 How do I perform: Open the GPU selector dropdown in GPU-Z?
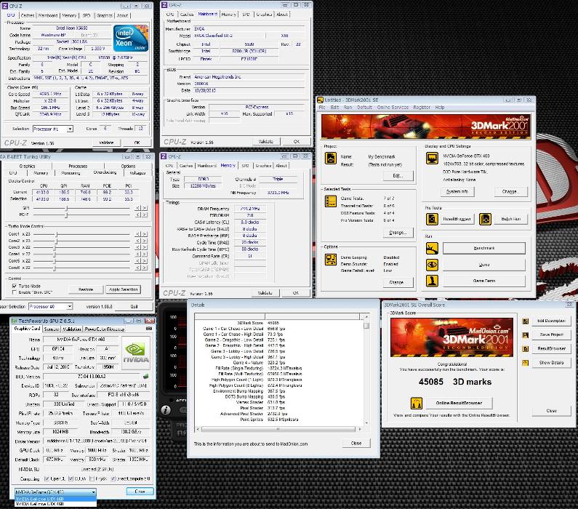[93, 492]
